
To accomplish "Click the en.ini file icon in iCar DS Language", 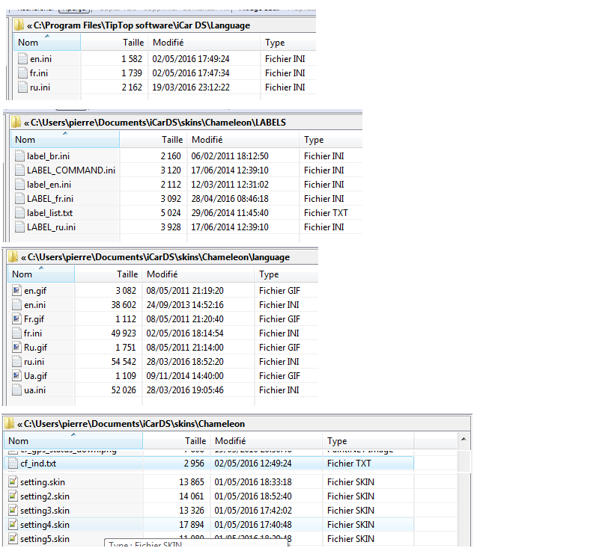I will point(22,59).
